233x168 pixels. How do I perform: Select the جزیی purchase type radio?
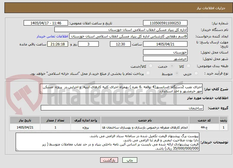pos(196,73)
